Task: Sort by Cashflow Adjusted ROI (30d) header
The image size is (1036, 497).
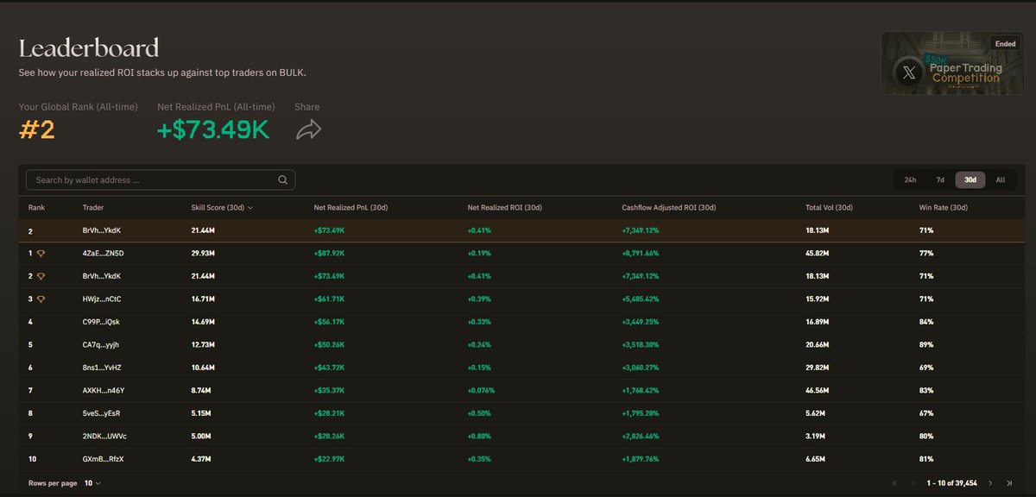Action: pos(668,208)
